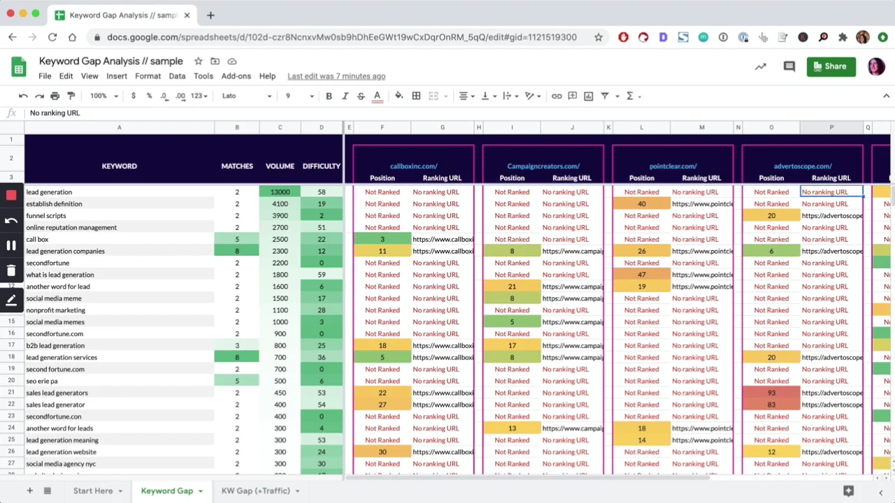Click the Insert link icon

pyautogui.click(x=557, y=96)
